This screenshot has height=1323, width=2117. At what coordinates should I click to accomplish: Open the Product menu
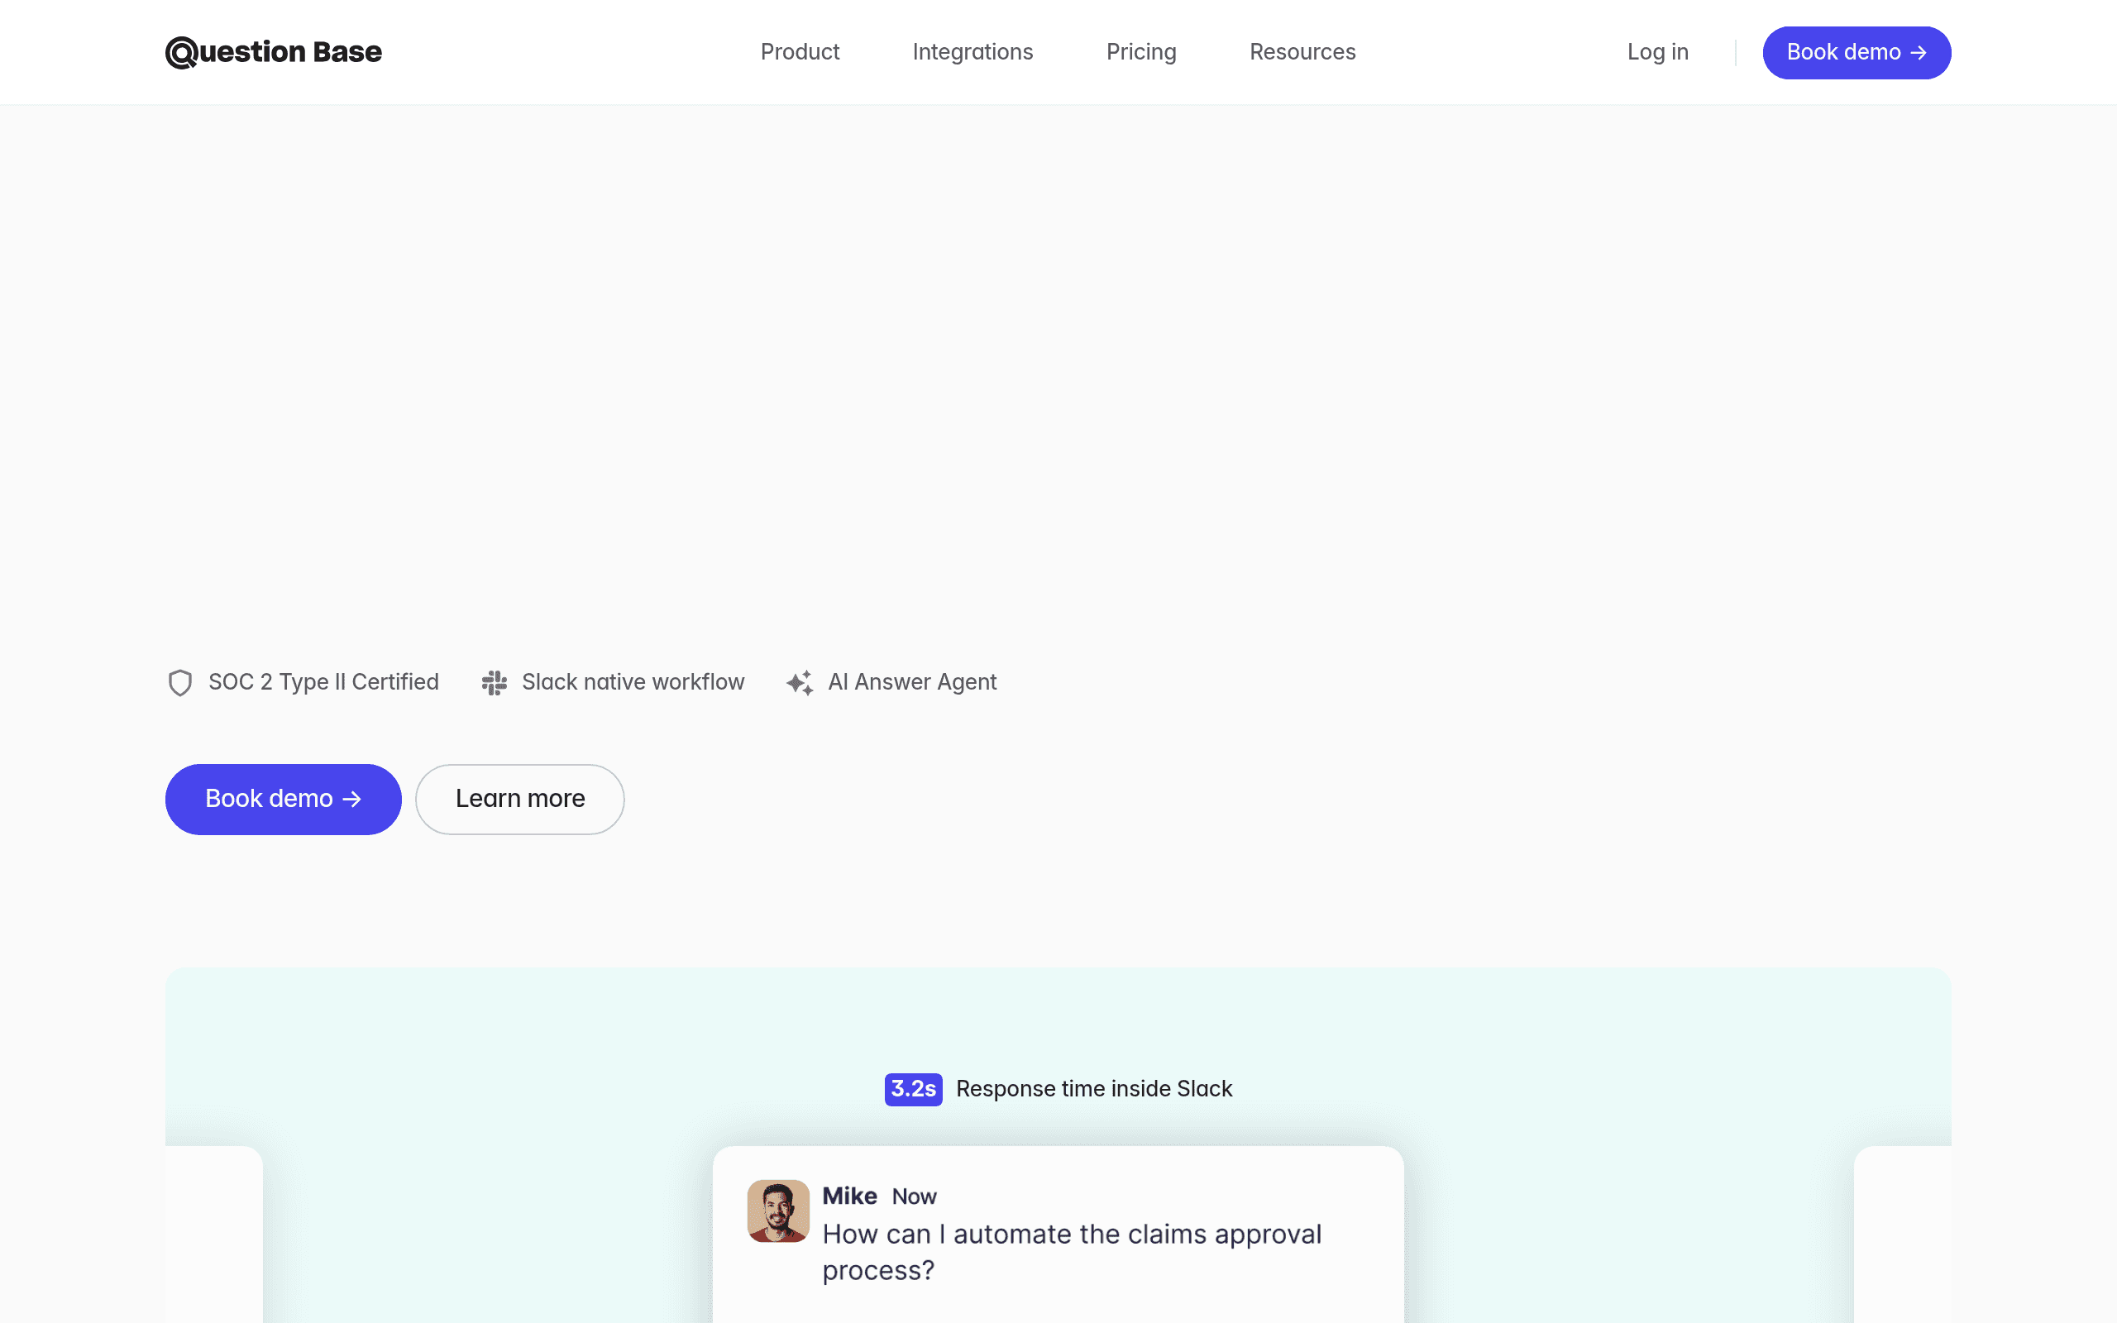pyautogui.click(x=800, y=52)
